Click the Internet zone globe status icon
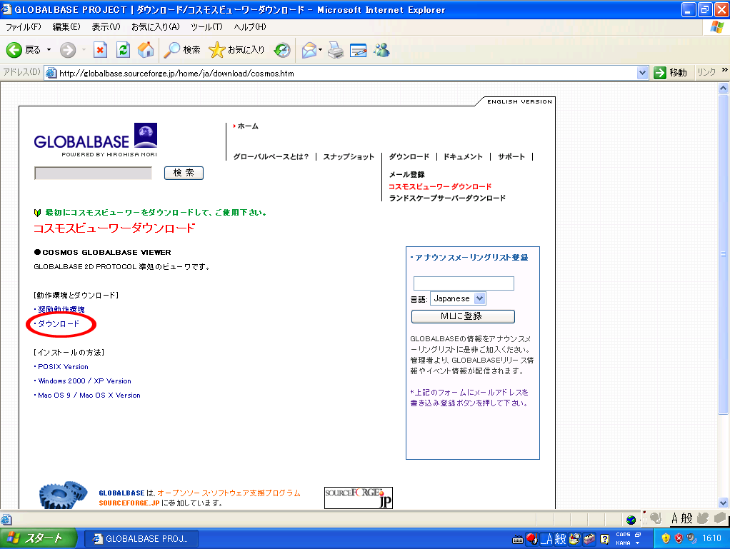 point(631,519)
